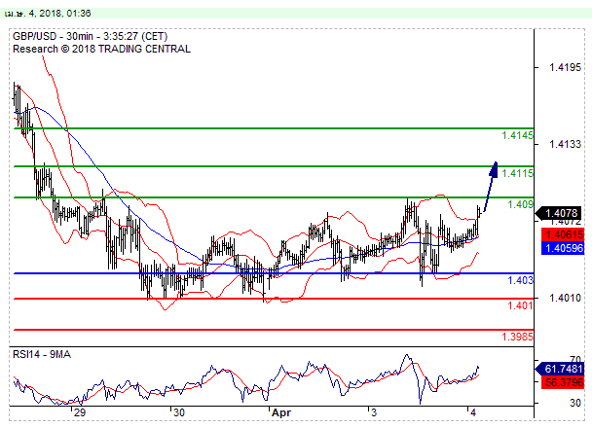This screenshot has height=428, width=592.
Task: Click the red 1.40615 value tag
Action: 563,234
